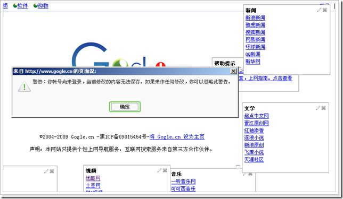This screenshot has height=199, width=343.
Task: Click pencil icon on empty bottom-left widget
Action: pyautogui.click(x=46, y=171)
